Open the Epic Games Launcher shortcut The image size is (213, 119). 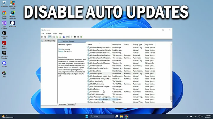(x=4, y=55)
